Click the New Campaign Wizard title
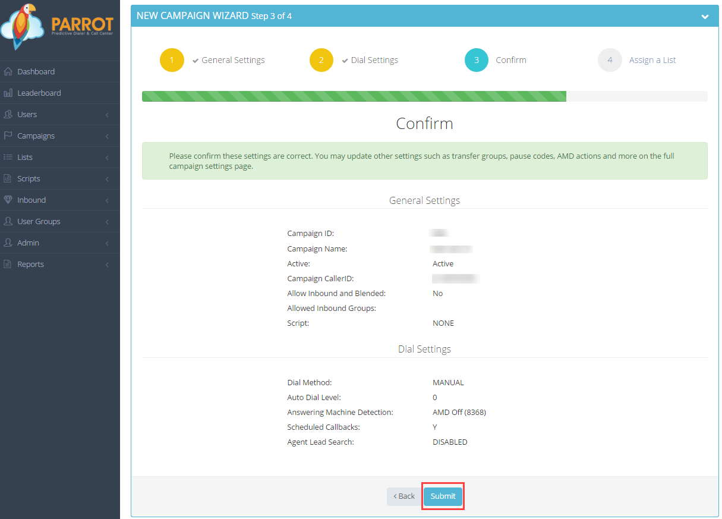This screenshot has height=519, width=722. click(x=214, y=16)
